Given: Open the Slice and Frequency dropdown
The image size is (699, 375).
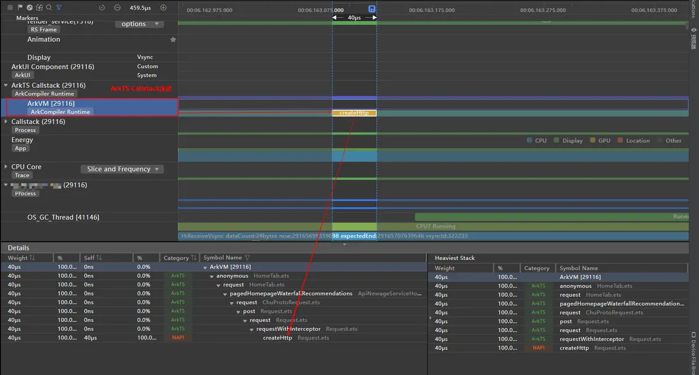Looking at the screenshot, I should click(122, 169).
